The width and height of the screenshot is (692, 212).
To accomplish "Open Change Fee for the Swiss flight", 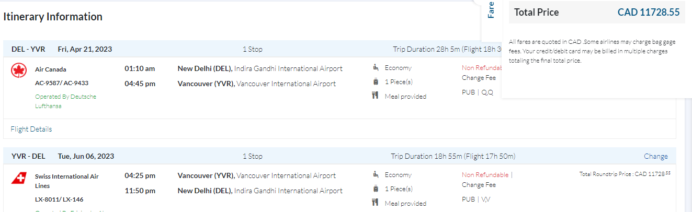I will (479, 185).
